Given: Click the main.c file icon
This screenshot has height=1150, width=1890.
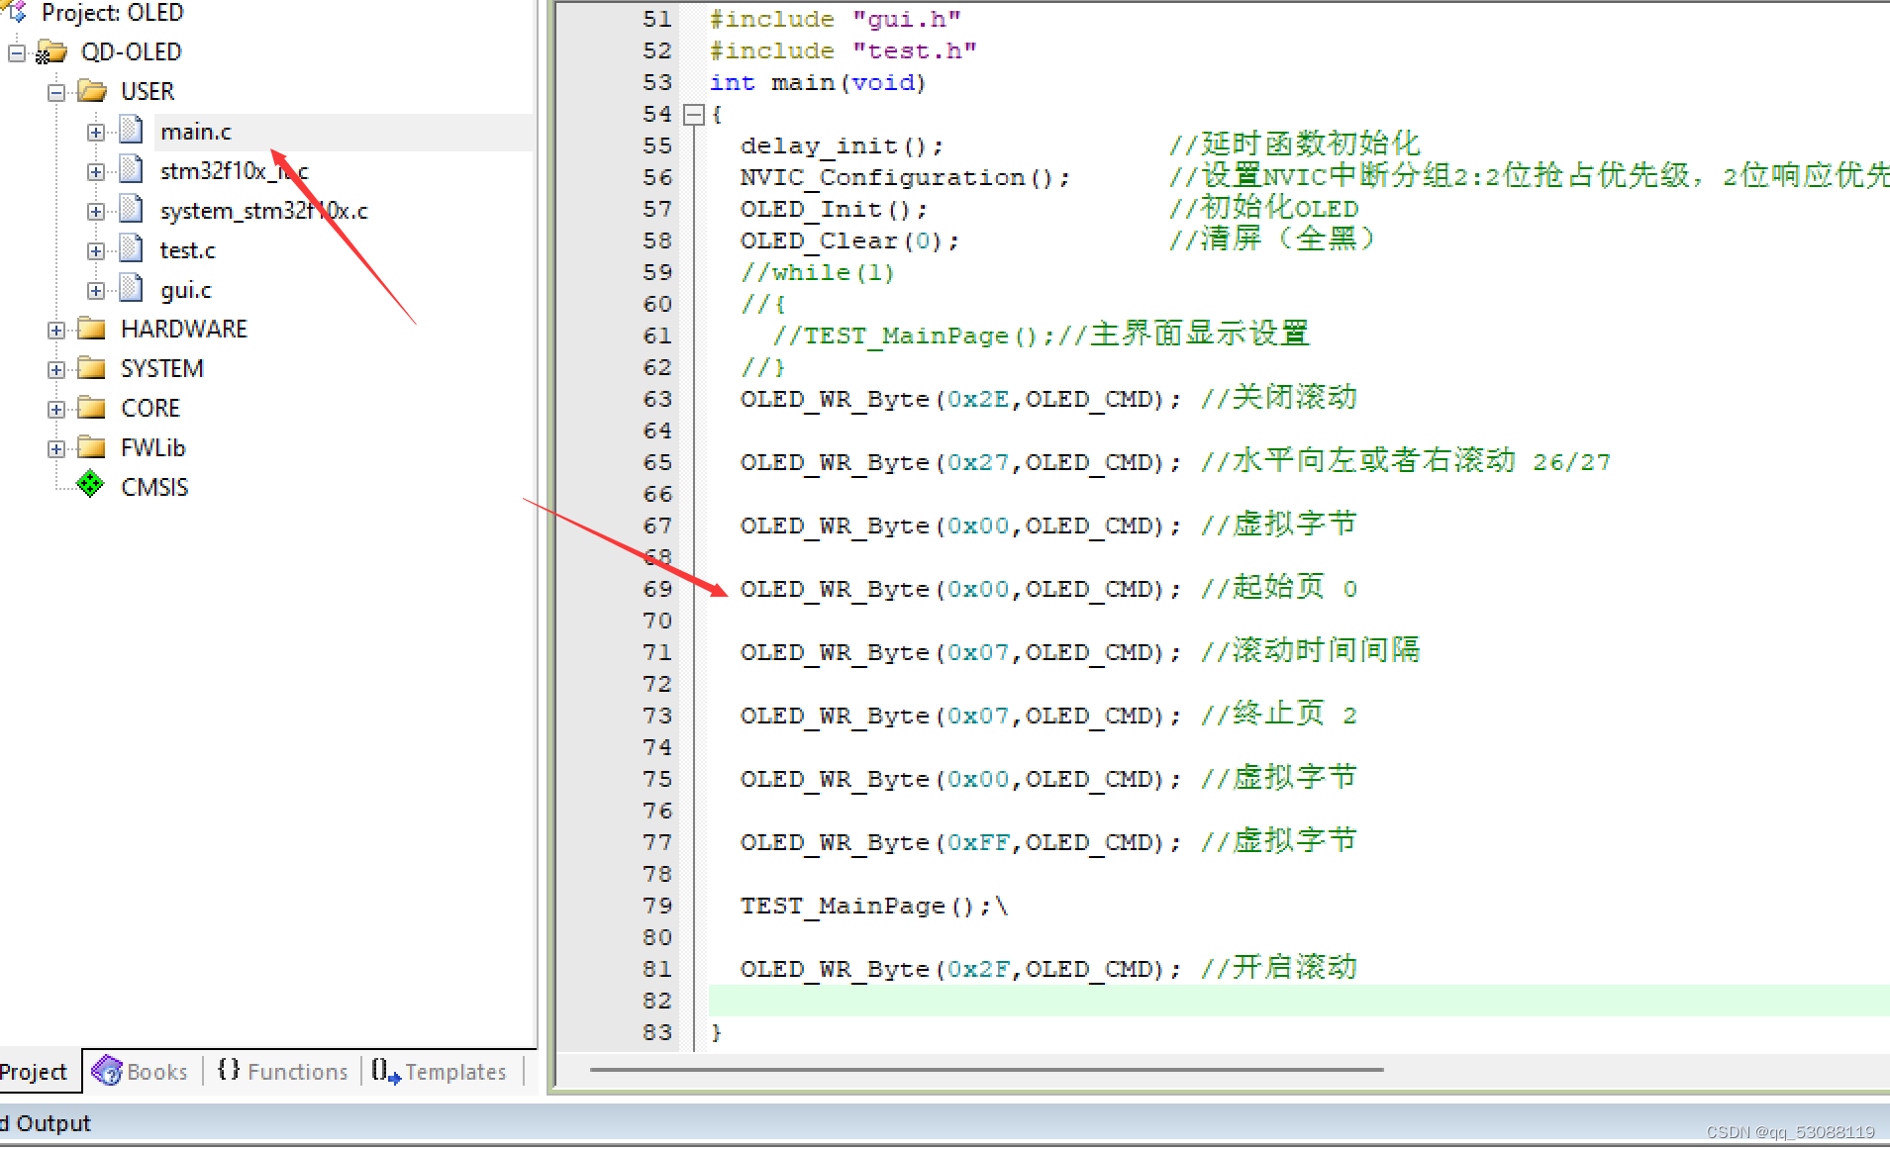Looking at the screenshot, I should click(x=132, y=130).
